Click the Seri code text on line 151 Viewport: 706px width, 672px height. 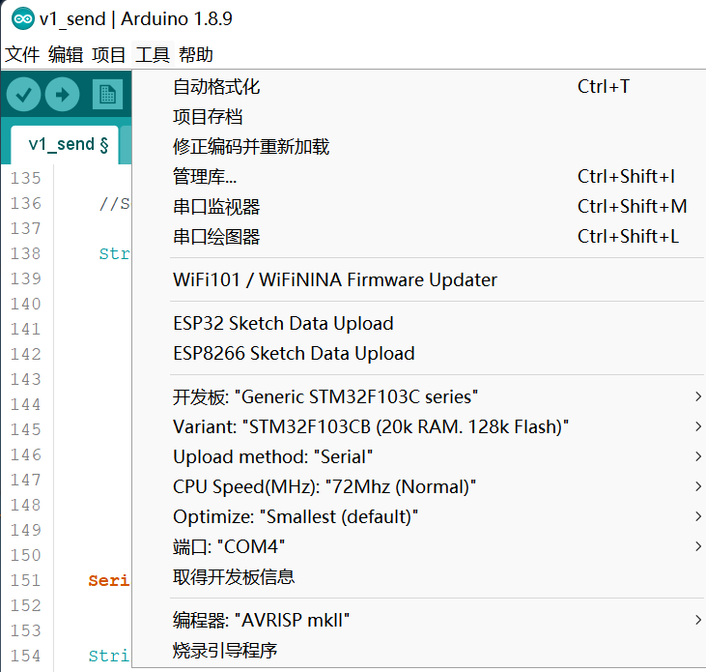tap(108, 580)
